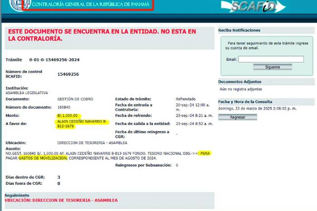Focus the Email input field

pyautogui.click(x=271, y=59)
